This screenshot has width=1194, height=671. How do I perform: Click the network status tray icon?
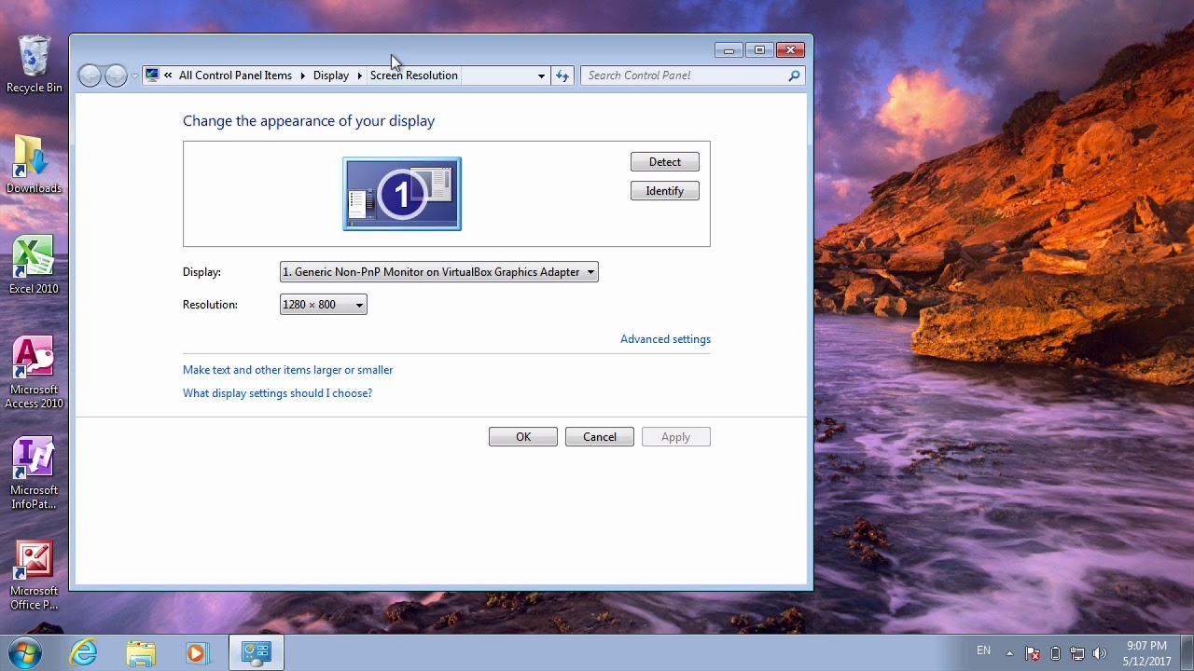coord(1076,652)
